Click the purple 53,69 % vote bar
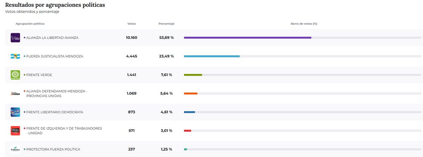 pyautogui.click(x=247, y=38)
